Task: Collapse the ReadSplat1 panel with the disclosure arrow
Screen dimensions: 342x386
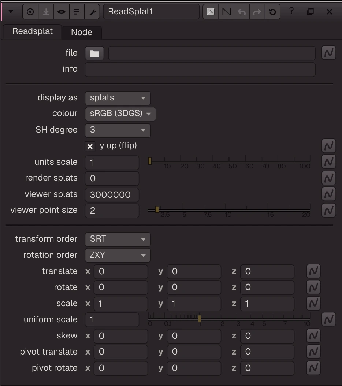Action: 11,12
